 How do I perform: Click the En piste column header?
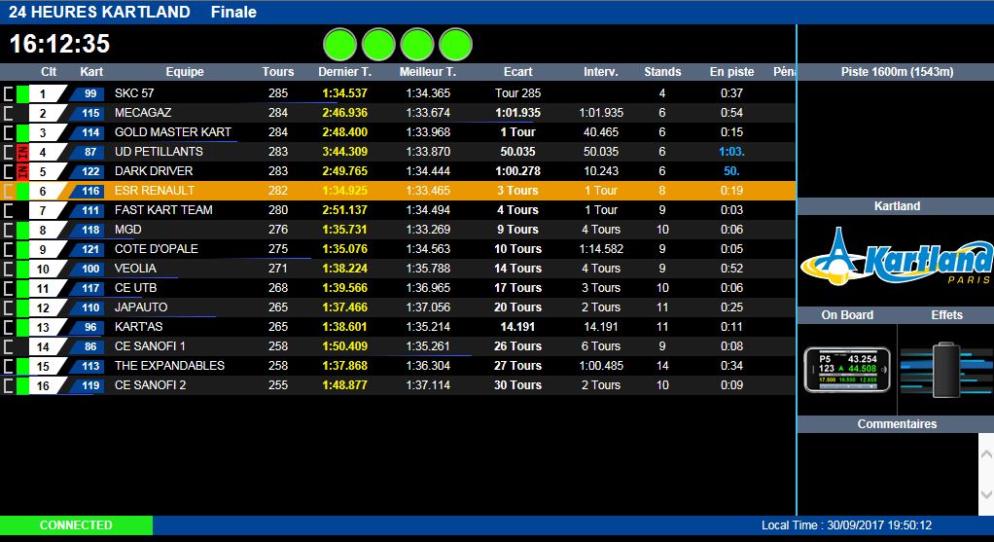click(x=731, y=72)
